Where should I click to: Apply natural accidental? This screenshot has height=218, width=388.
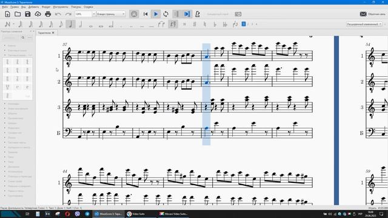pos(205,24)
